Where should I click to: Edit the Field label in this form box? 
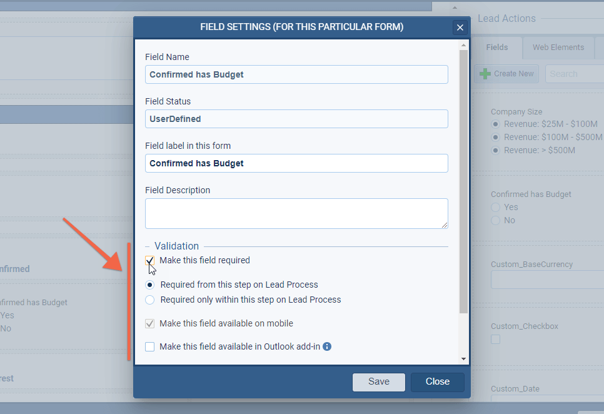pos(296,163)
